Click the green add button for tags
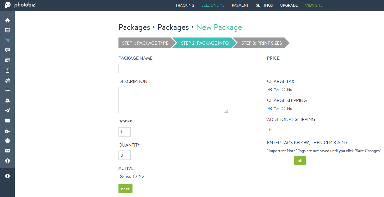This screenshot has width=384, height=197. 300,160
